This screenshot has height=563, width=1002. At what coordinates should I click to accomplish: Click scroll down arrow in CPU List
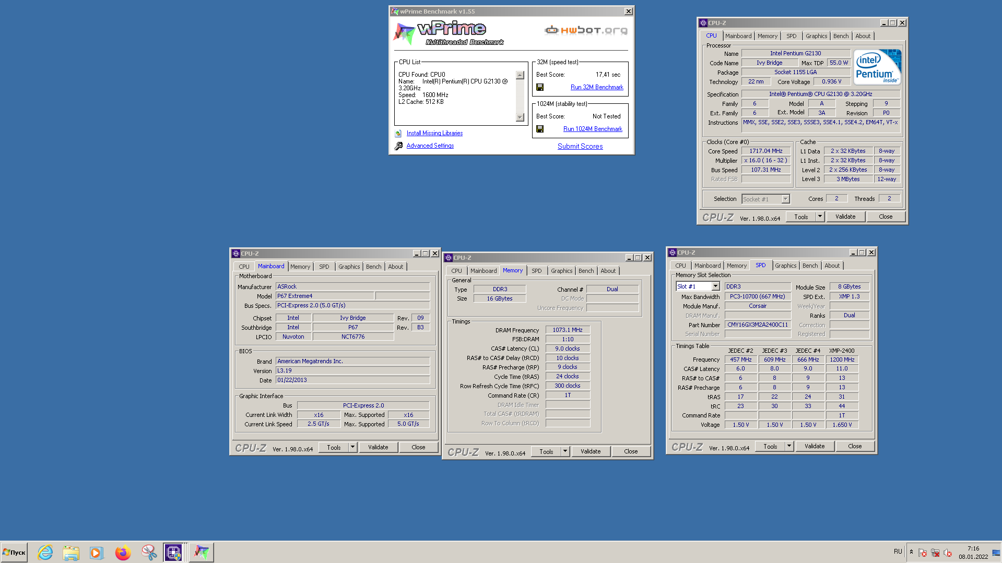520,117
